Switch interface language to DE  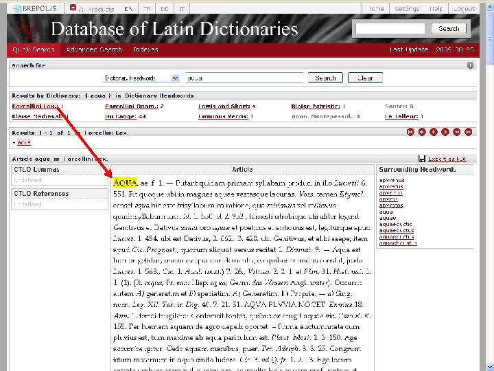(165, 9)
